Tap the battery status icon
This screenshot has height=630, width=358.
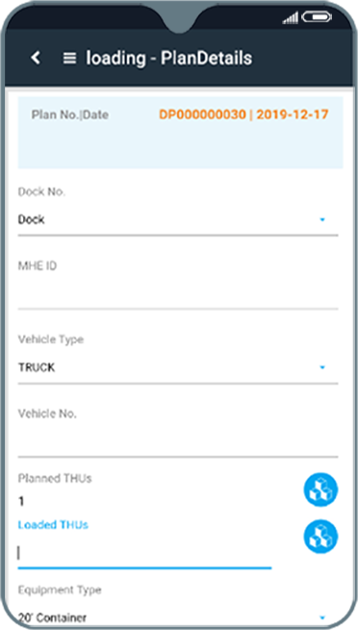pos(317,17)
